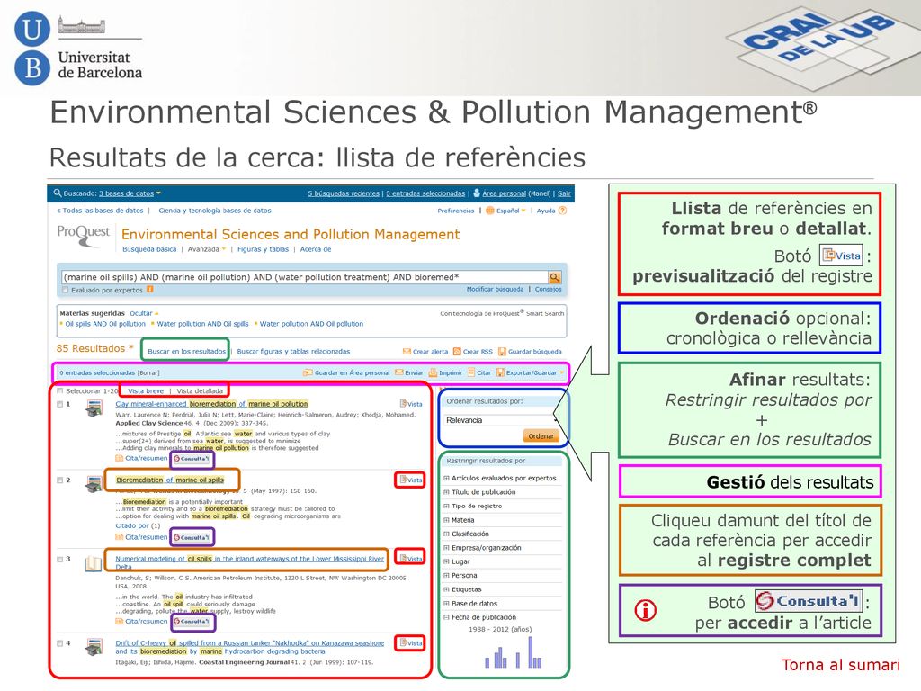Viewport: 921px width, 691px height.
Task: Click the Enviar envelope icon
Action: [x=399, y=372]
